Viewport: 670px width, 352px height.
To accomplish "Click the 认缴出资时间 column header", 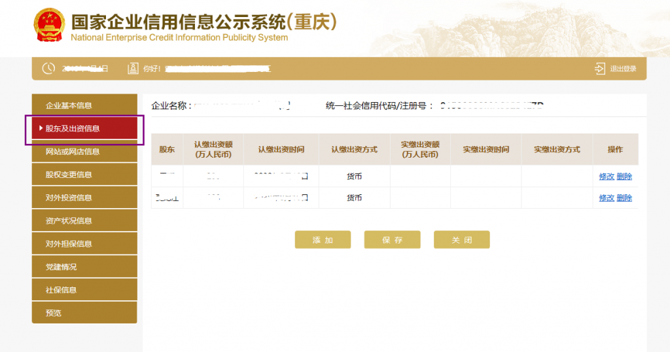I will [281, 149].
